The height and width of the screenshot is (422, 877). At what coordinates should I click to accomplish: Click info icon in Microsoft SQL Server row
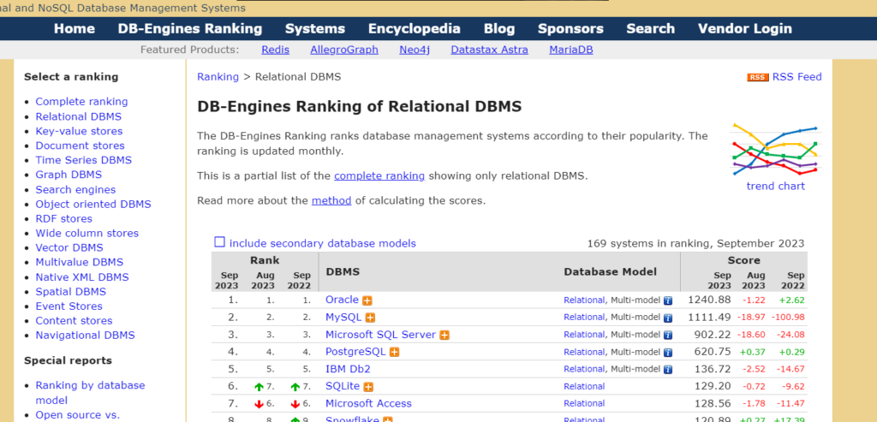pyautogui.click(x=668, y=336)
